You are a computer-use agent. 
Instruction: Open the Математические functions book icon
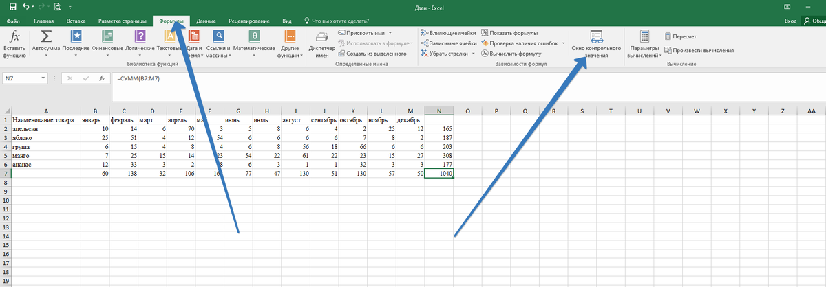(255, 37)
